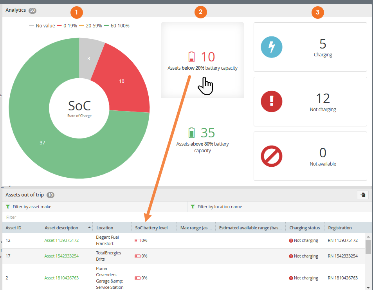Click the red Not charging exclamation icon
The image size is (373, 290).
pos(271,101)
